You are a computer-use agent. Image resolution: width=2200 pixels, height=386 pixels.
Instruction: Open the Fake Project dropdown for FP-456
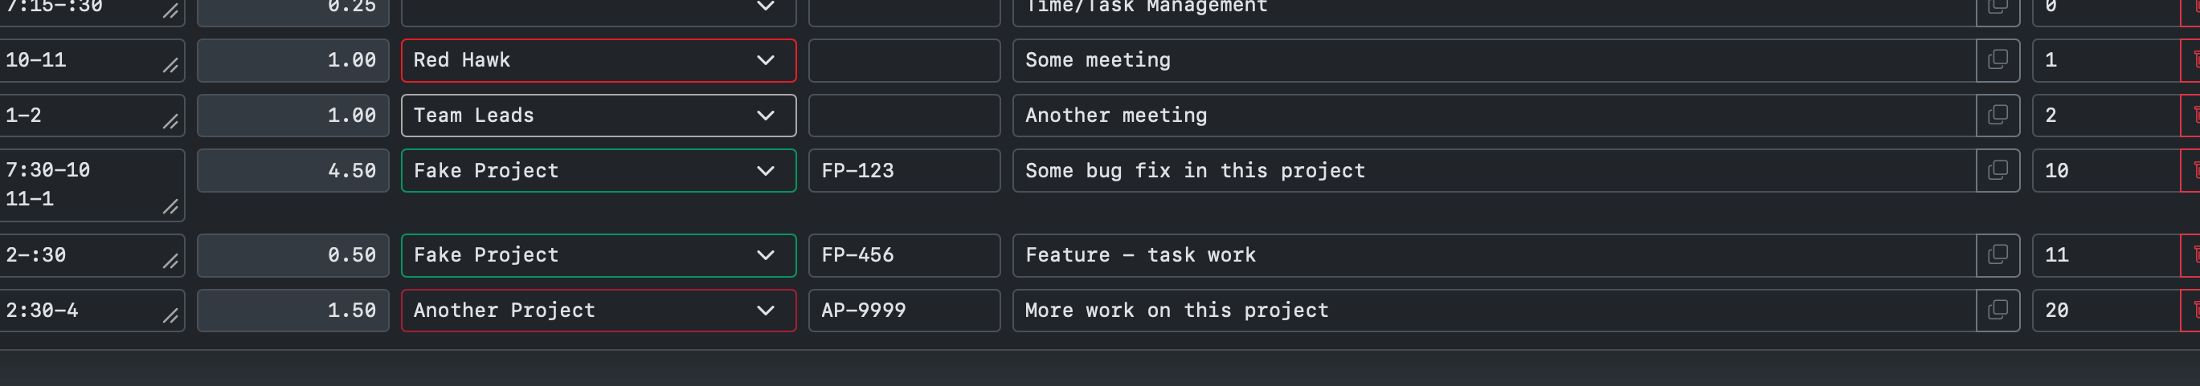coord(599,256)
